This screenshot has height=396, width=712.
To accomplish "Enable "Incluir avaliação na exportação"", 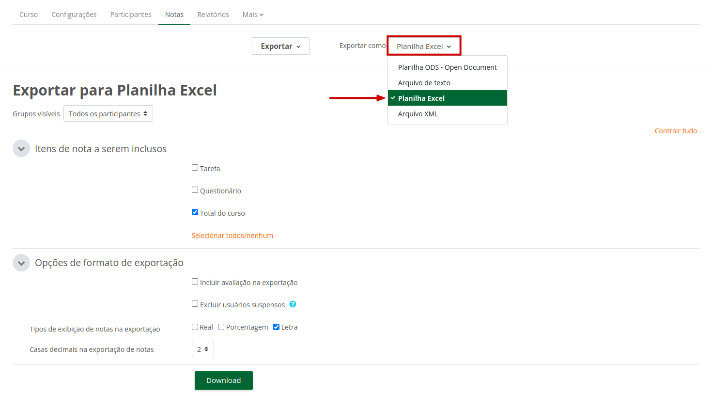I will (x=195, y=281).
